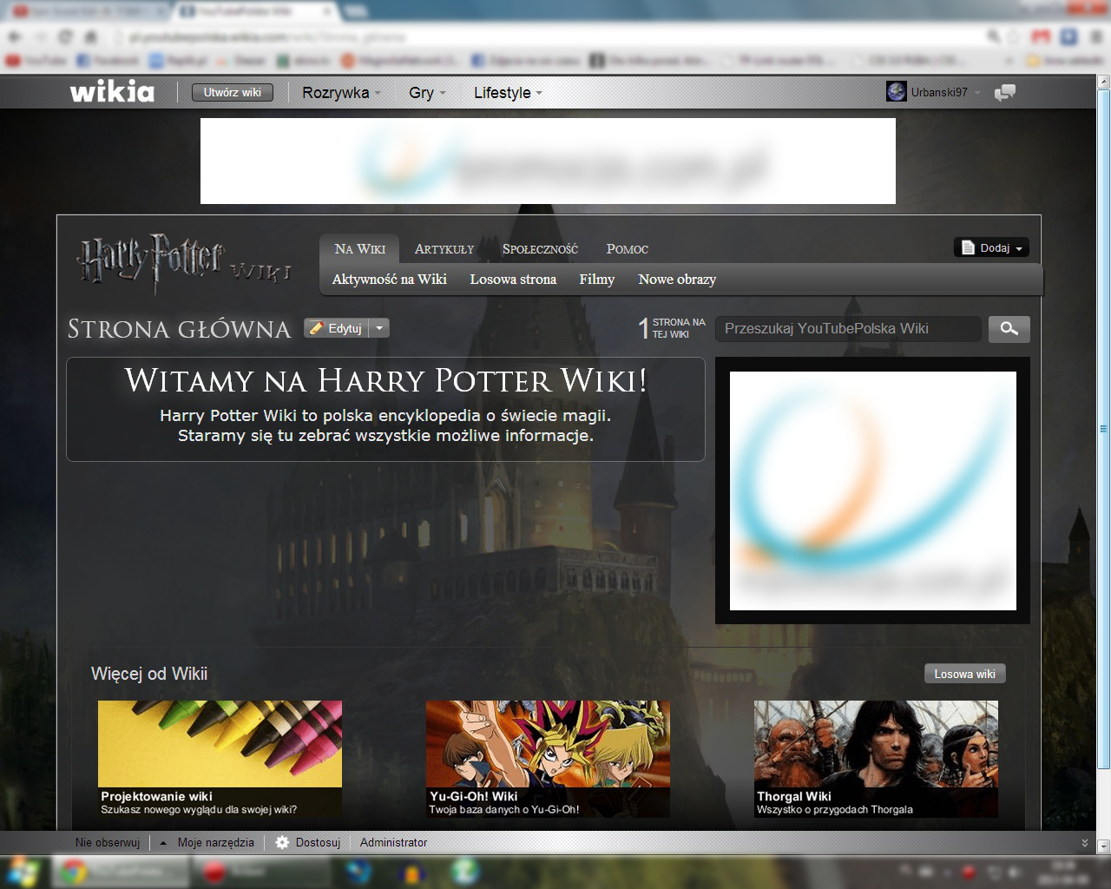This screenshot has width=1111, height=889.
Task: Click the Urbanski97 user avatar
Action: click(897, 91)
